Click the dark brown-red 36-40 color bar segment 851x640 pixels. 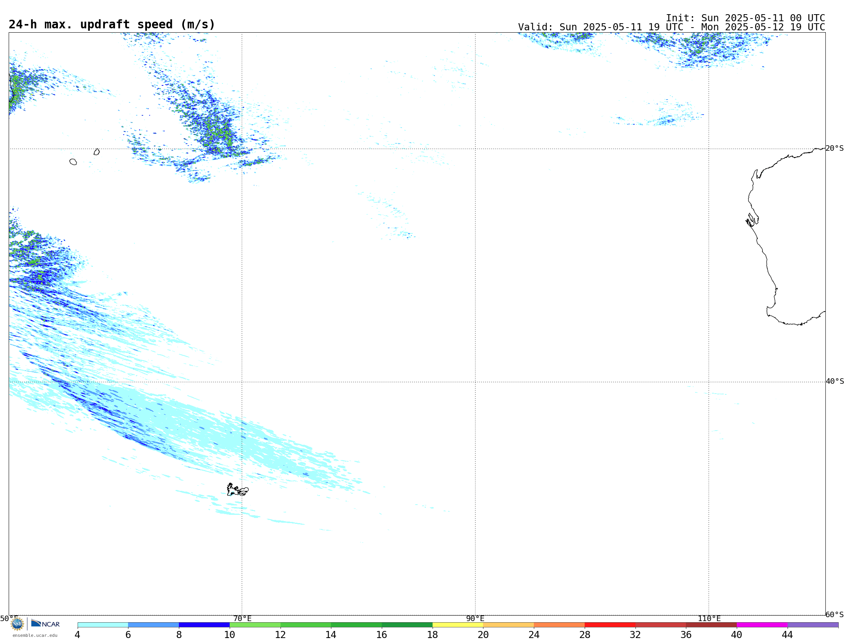pos(712,625)
